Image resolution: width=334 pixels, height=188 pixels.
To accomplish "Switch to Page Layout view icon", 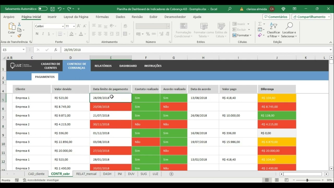I will coord(277,180).
